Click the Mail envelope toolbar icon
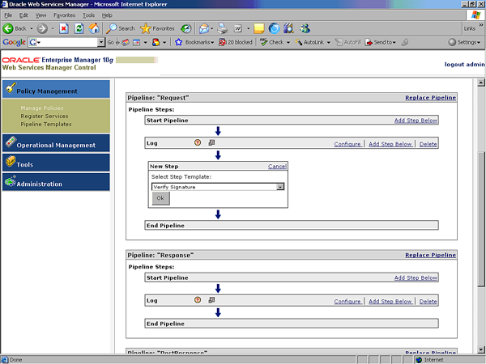The height and width of the screenshot is (364, 486). 204,28
